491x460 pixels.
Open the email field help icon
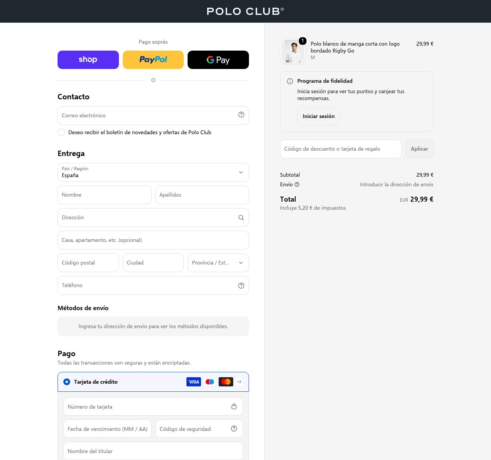tap(241, 115)
